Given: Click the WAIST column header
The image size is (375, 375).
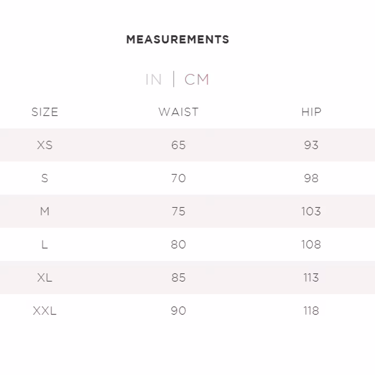Looking at the screenshot, I should (178, 112).
